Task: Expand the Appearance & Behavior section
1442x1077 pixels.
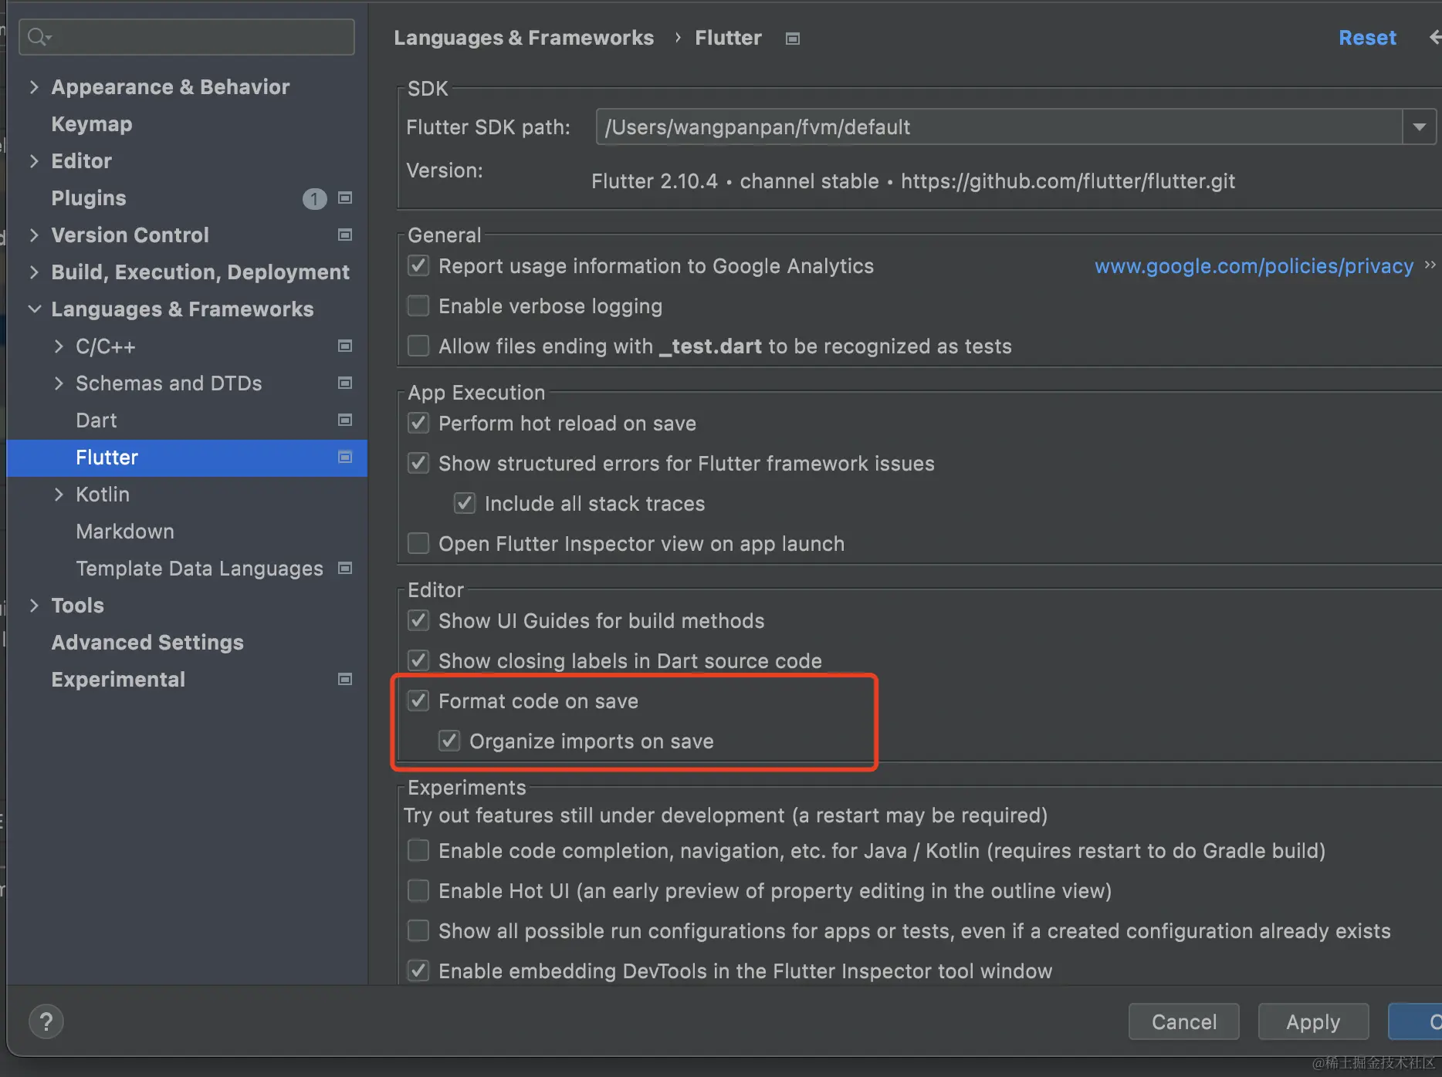Action: (34, 87)
